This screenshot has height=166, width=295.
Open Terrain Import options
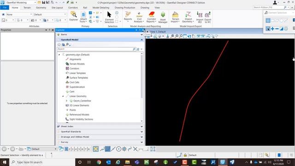point(175,17)
